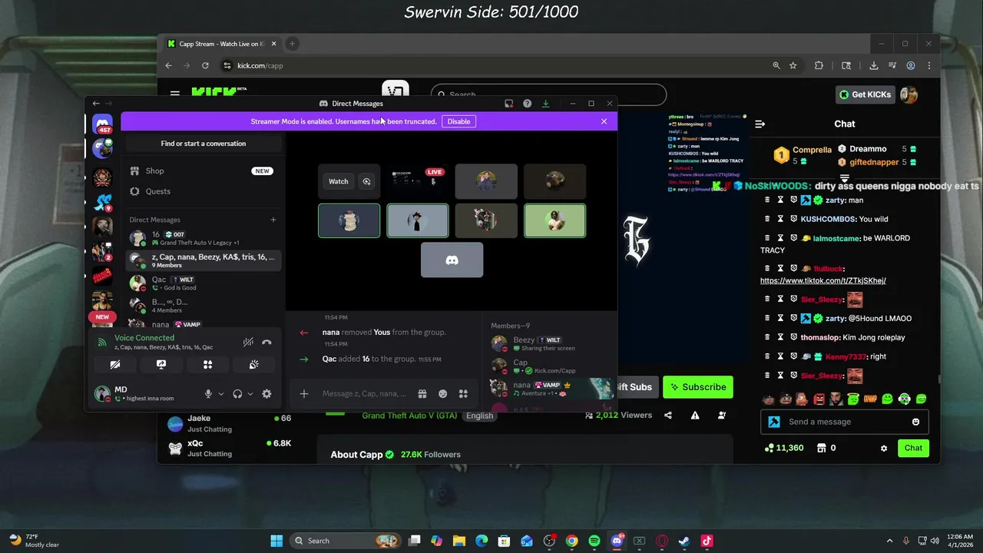Dismiss the Streamer Mode banner
The image size is (983, 553).
[604, 121]
